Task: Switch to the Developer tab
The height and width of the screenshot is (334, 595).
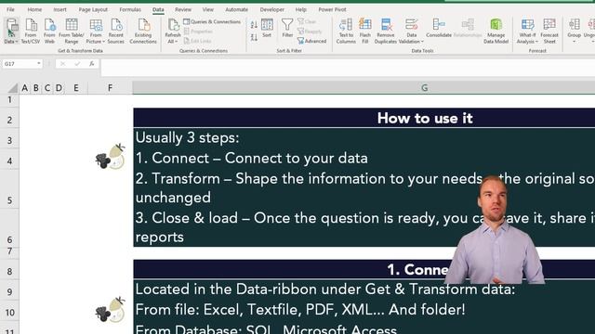Action: coord(271,9)
